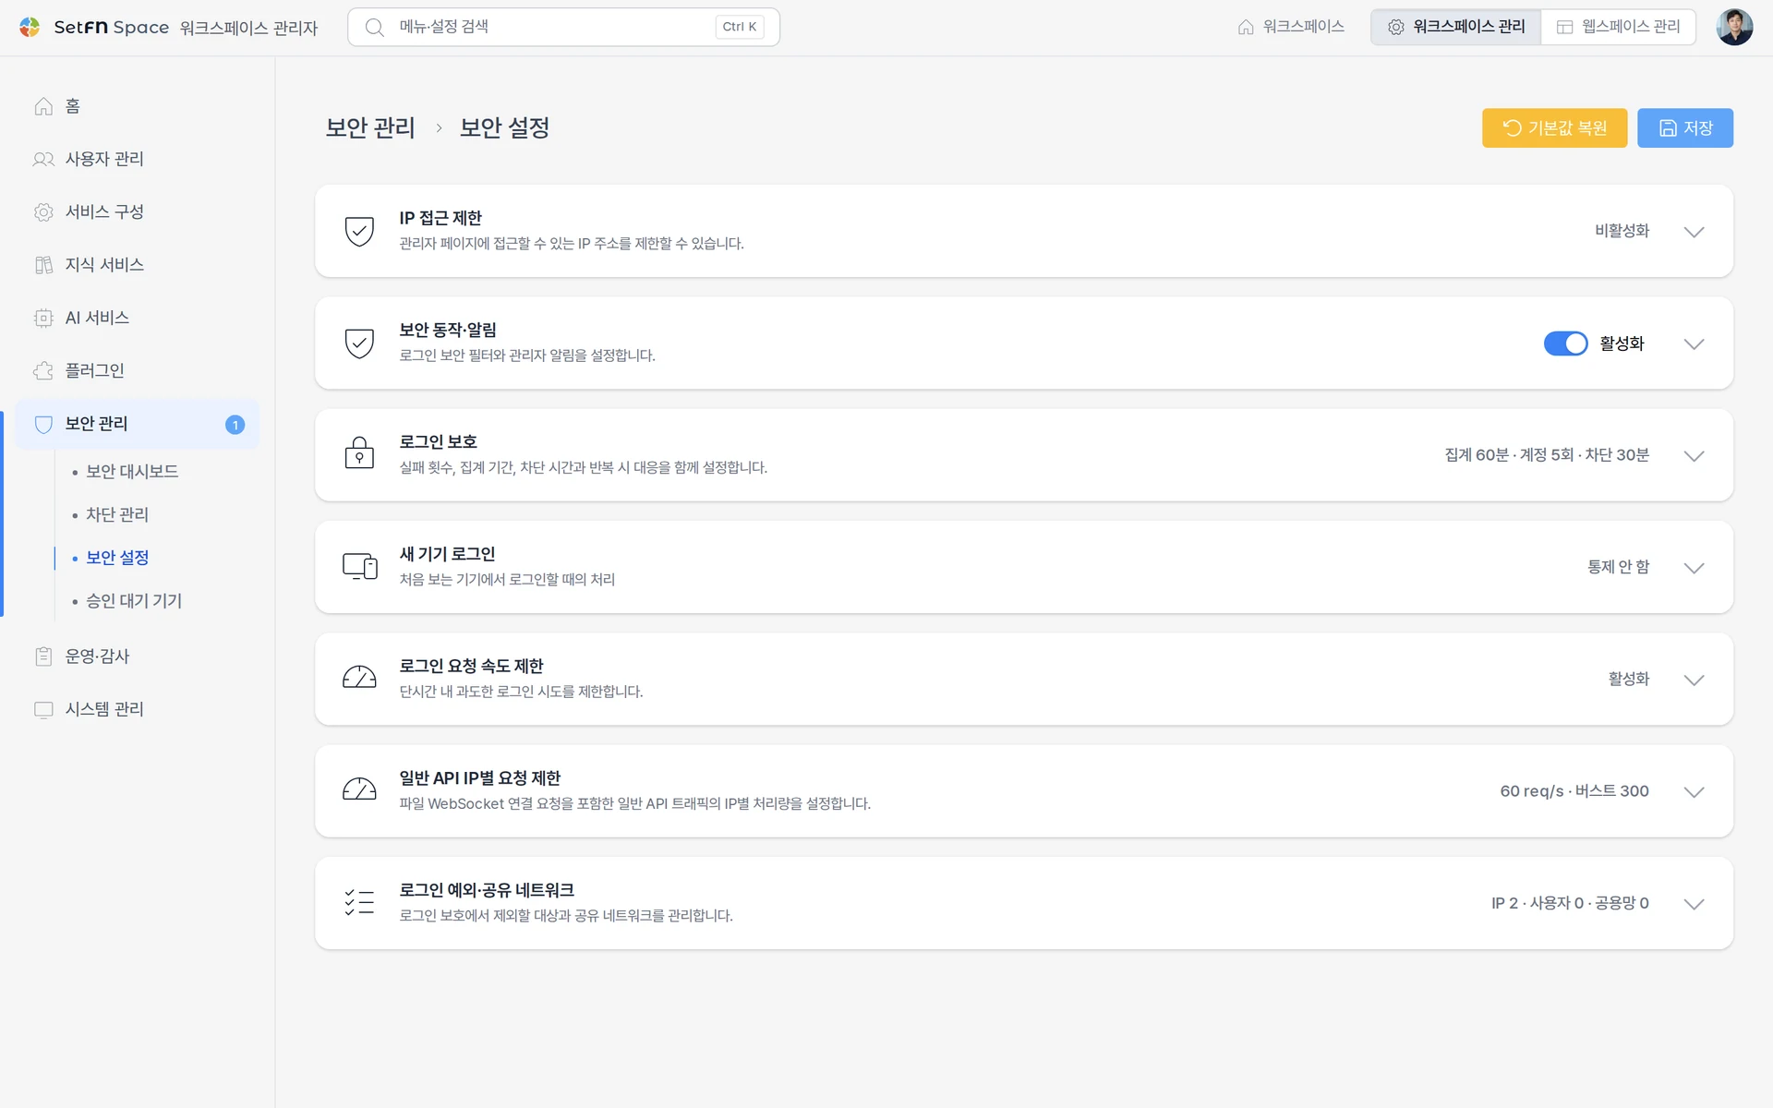Click the 운영·감사 clipboard icon
Screen dimensions: 1773x1108
click(x=43, y=656)
